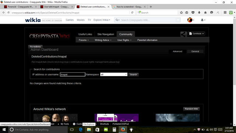236x133 pixels.
Task: Close the how to screenshot Google tab
Action: tap(145, 7)
